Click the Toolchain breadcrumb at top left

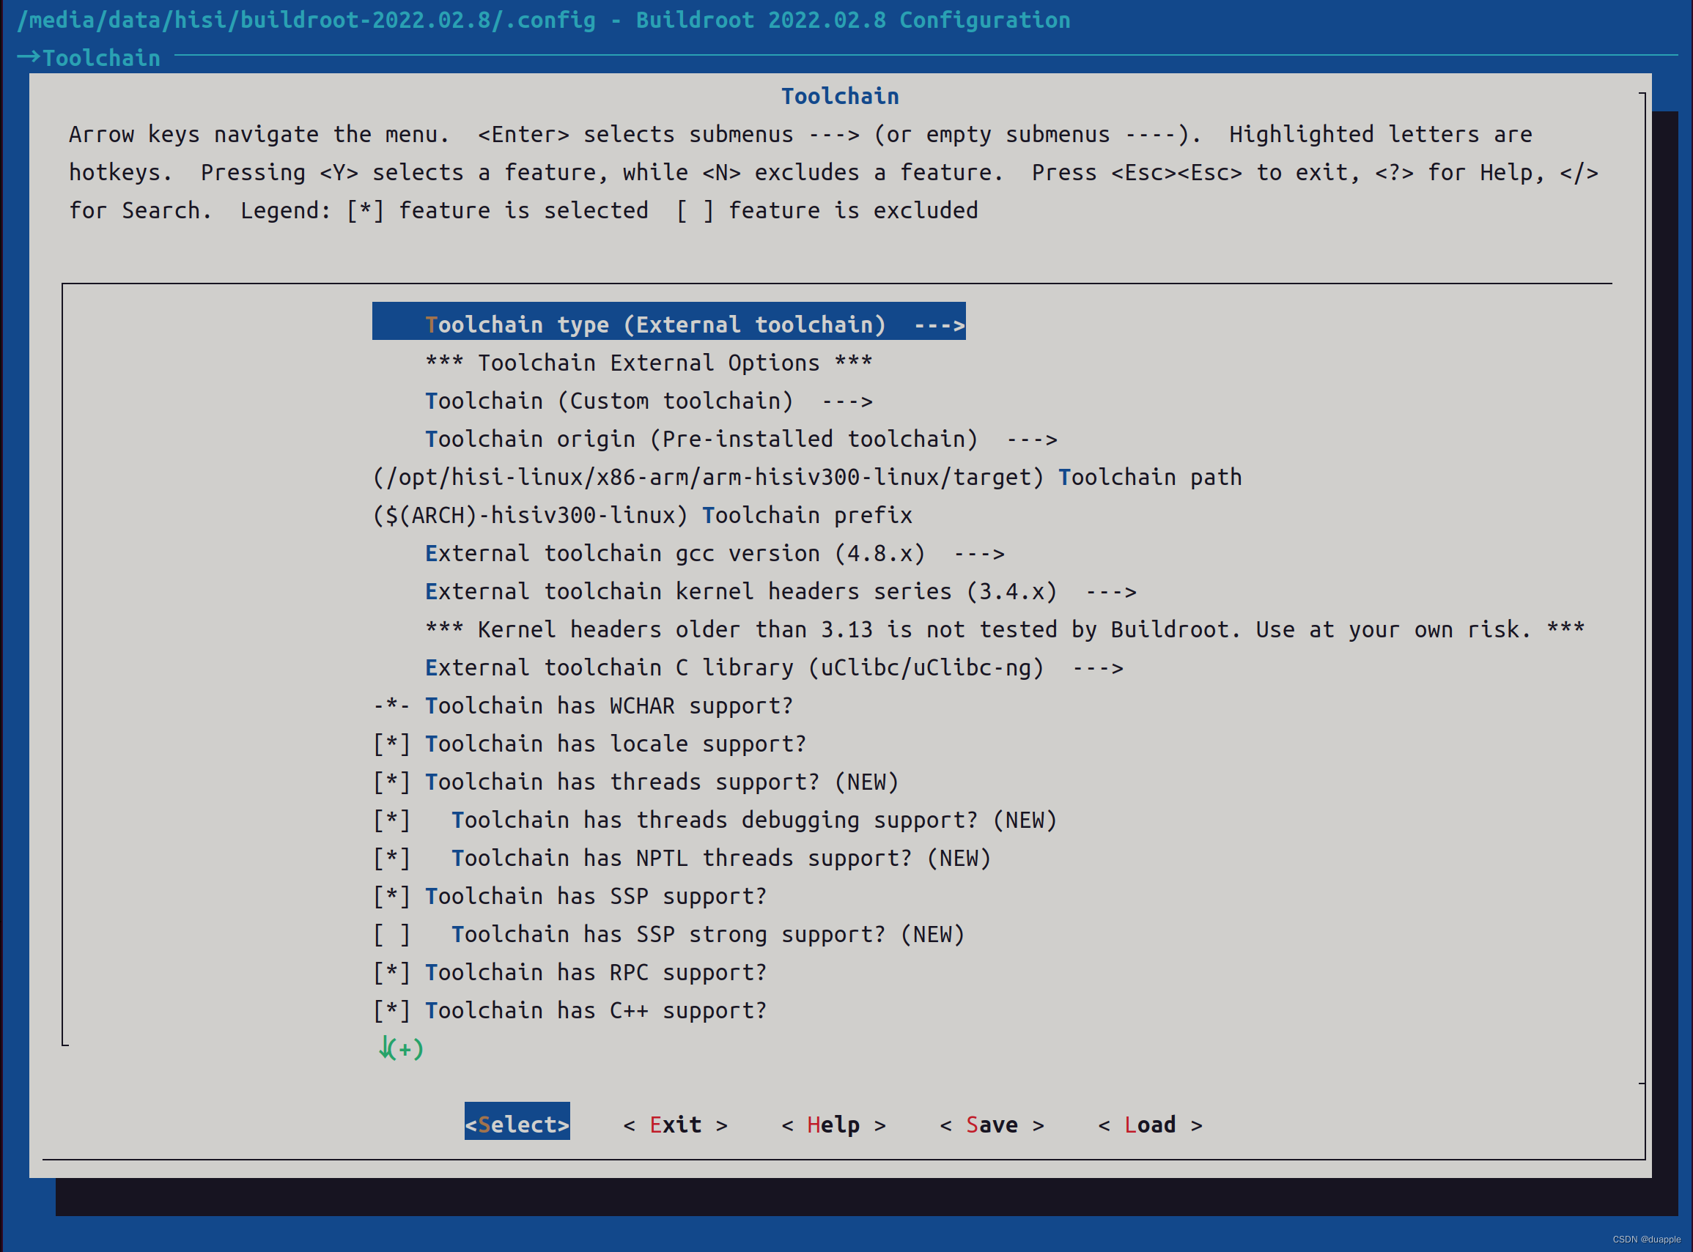click(101, 58)
